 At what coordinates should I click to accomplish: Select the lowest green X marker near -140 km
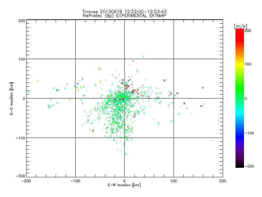click(x=125, y=154)
